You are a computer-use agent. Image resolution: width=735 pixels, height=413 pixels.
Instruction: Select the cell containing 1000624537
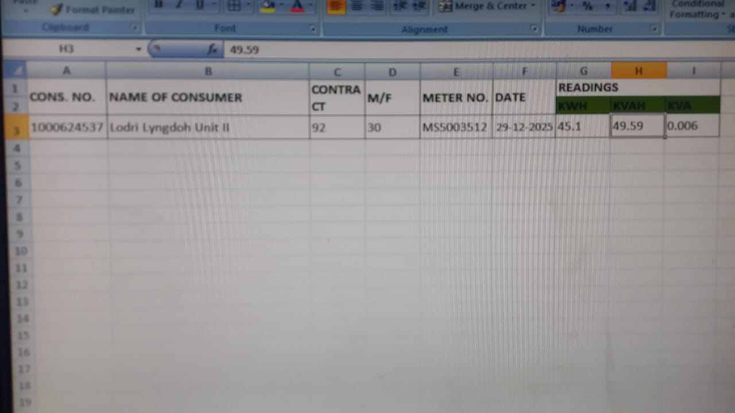click(67, 127)
